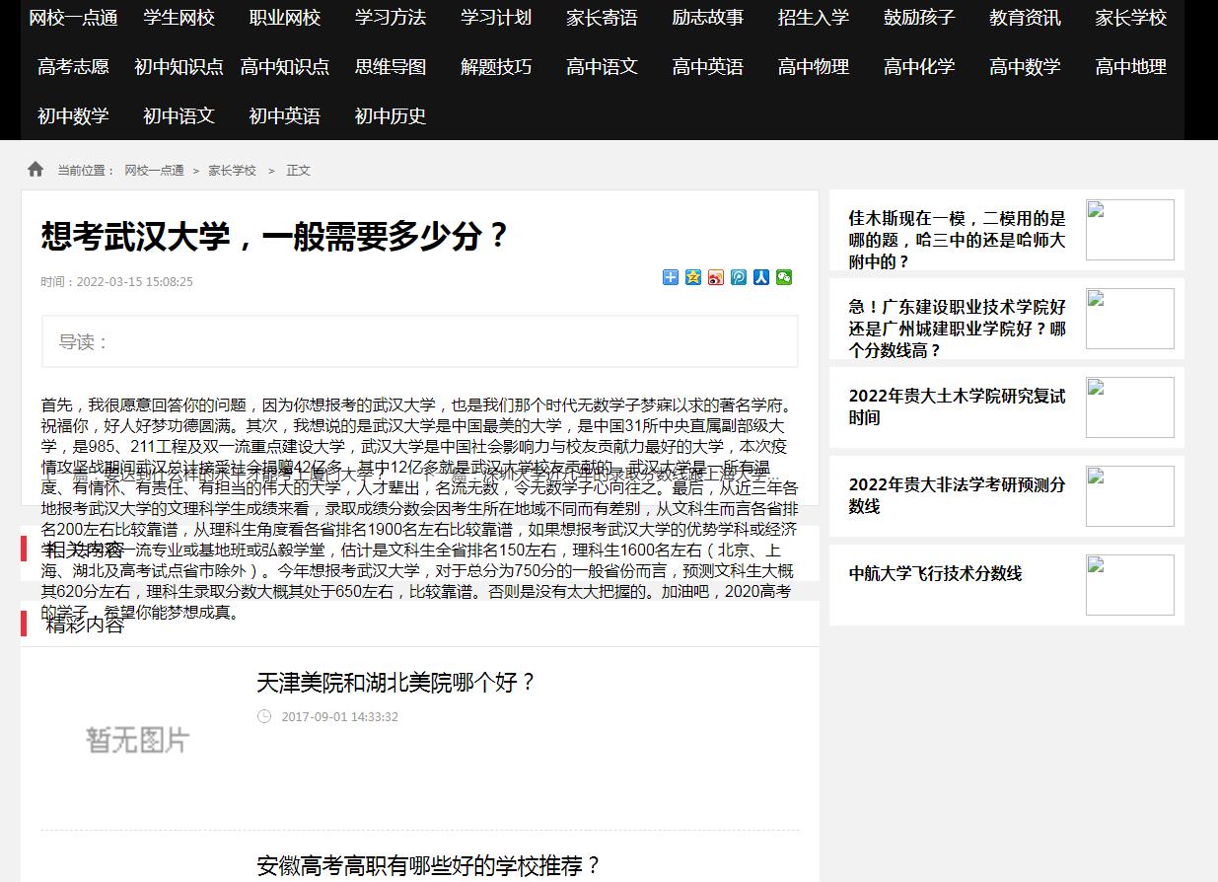Screen dimensions: 1218x882
Task: Select 学习方法 in the top navigation
Action: tap(391, 18)
